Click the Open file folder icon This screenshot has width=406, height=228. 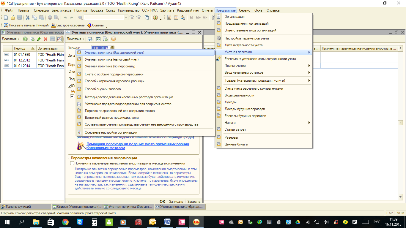tap(13, 18)
